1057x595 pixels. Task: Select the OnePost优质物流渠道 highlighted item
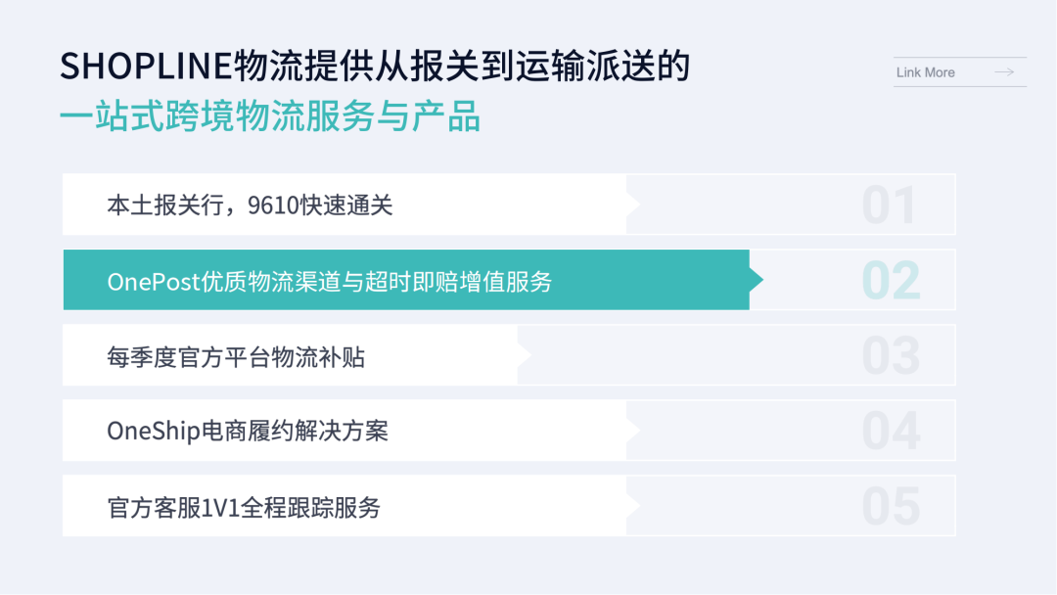tap(330, 282)
